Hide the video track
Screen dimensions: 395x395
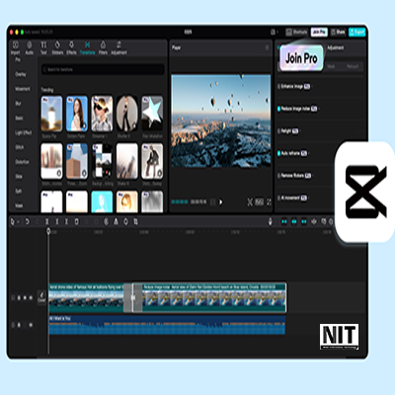click(25, 298)
